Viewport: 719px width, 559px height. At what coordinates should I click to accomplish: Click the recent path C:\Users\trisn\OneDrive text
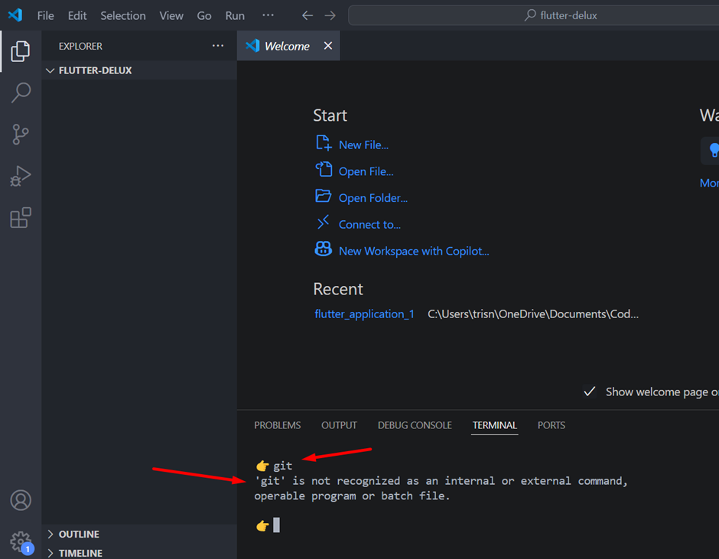point(533,314)
